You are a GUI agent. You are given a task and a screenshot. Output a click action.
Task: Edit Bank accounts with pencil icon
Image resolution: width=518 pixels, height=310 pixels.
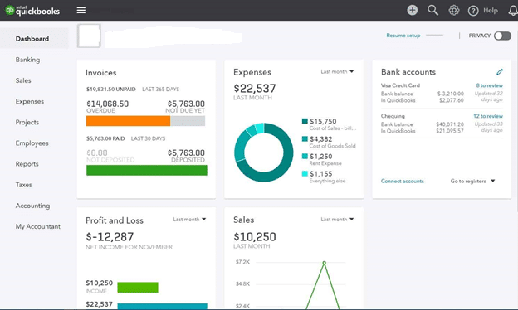pos(500,71)
